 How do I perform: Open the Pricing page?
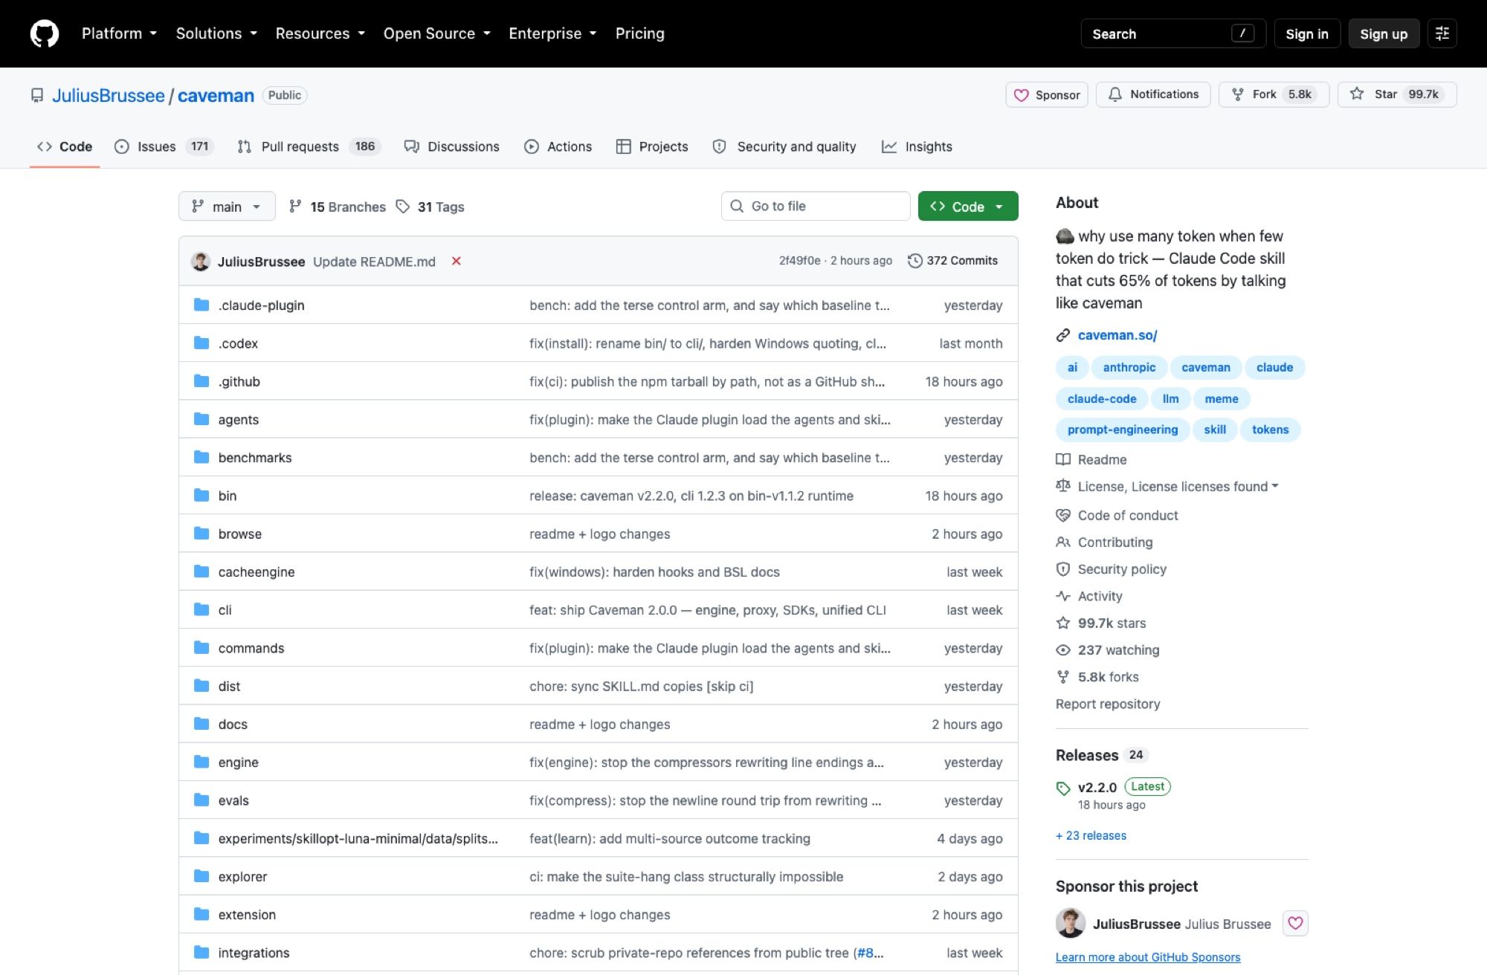point(640,33)
